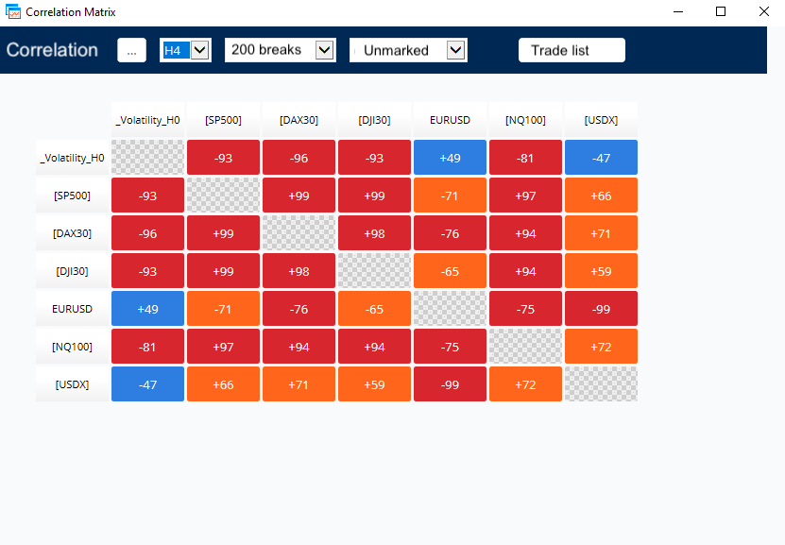
Task: Click the [SP500] row label
Action: click(x=72, y=196)
